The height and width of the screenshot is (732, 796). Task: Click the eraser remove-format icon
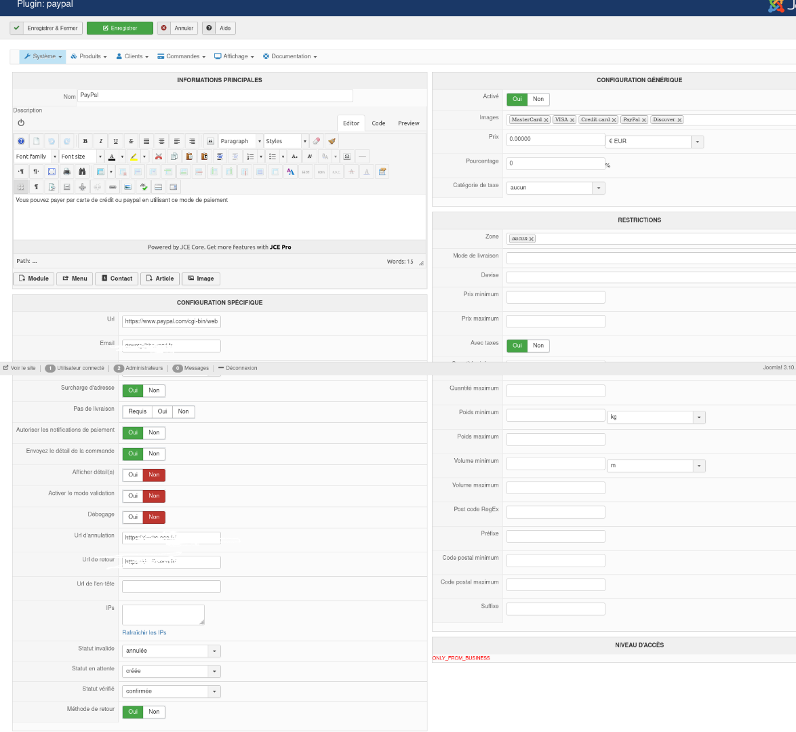316,141
